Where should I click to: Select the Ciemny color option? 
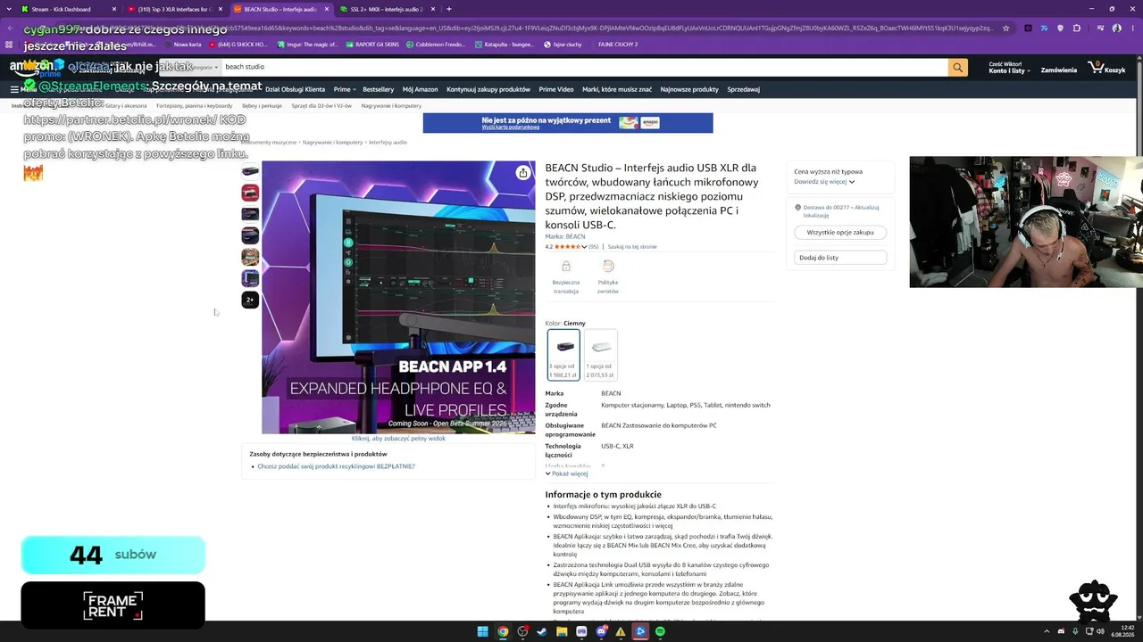(563, 355)
